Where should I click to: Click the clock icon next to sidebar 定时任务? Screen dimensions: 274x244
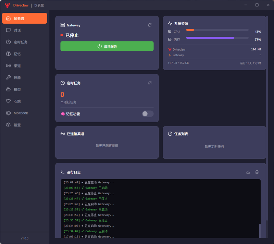pos(8,42)
